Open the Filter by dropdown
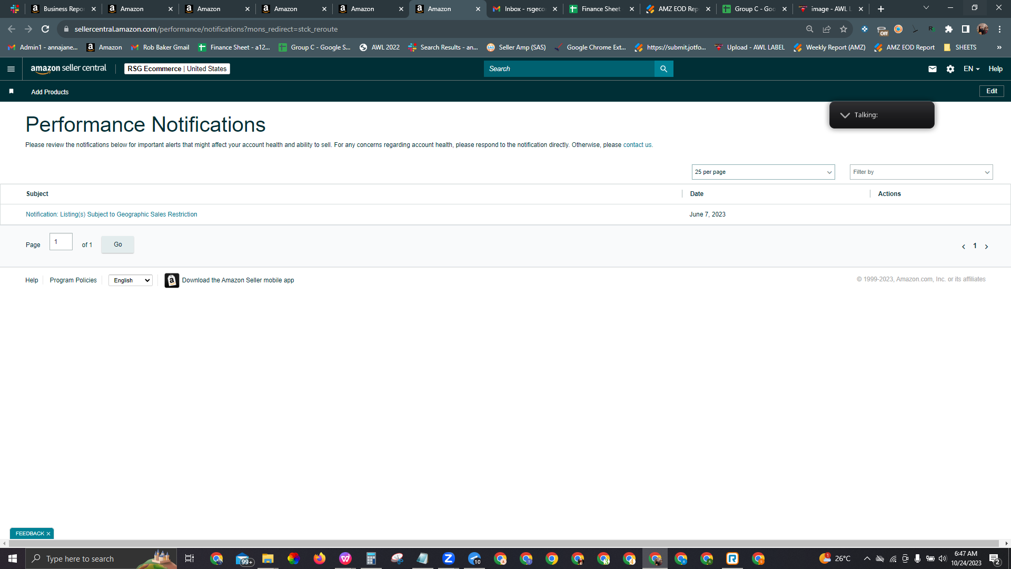Image resolution: width=1011 pixels, height=569 pixels. 921,172
